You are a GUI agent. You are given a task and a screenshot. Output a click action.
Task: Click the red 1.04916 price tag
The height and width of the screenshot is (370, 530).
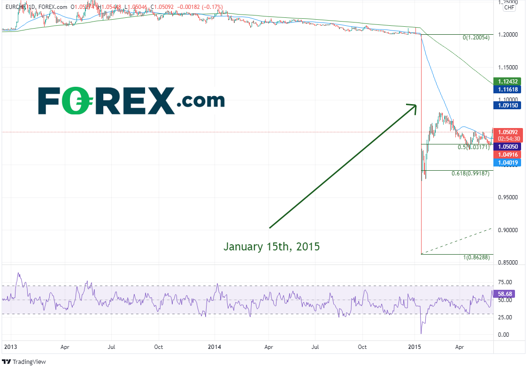point(507,154)
